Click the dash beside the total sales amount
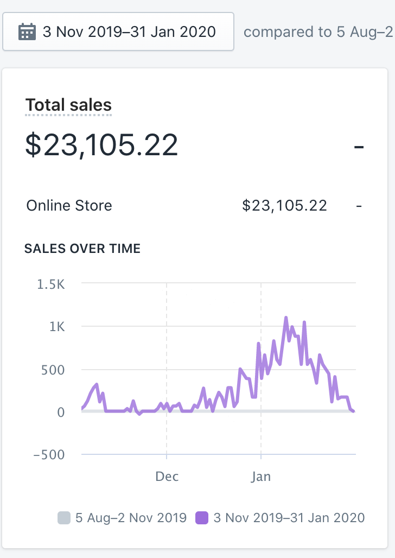 (x=359, y=146)
